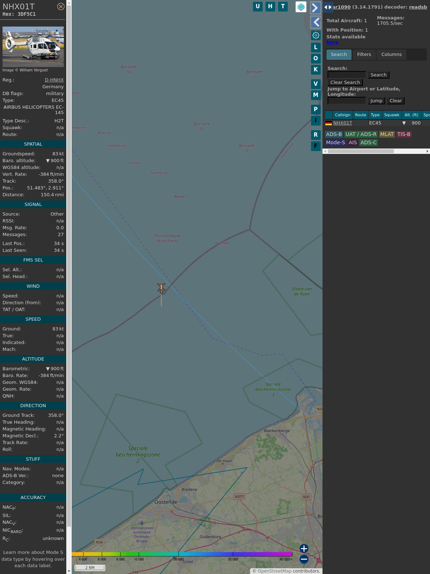Switch to the Filters tab
Screen dimensions: 430x574
pos(364,55)
